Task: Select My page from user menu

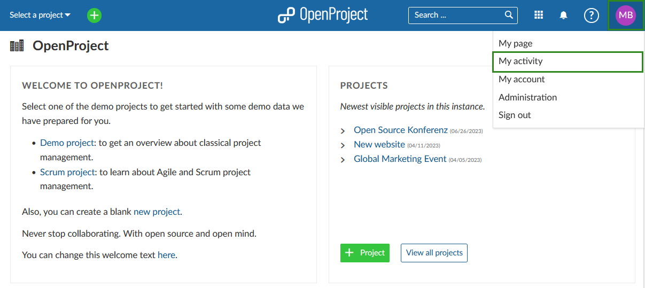Action: click(x=515, y=43)
